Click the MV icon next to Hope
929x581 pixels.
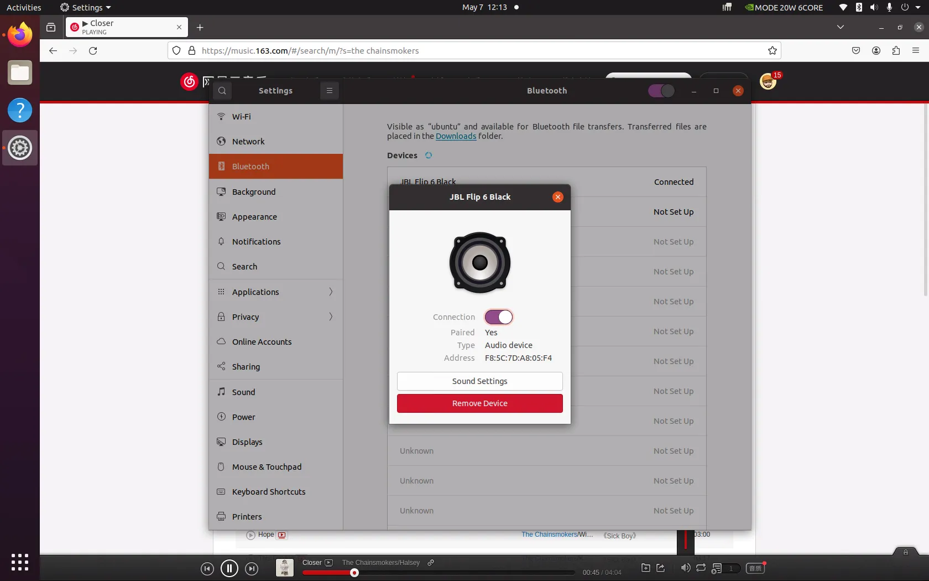tap(282, 535)
